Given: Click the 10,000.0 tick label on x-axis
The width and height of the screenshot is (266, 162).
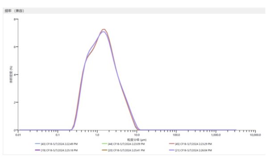Looking at the screenshot, I should coord(255,135).
